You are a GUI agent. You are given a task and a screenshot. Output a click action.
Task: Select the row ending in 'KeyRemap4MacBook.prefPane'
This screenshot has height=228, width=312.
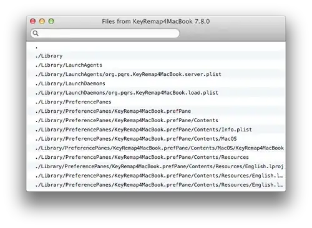(x=156, y=111)
